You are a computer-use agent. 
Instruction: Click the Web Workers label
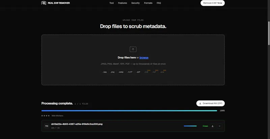57,116
